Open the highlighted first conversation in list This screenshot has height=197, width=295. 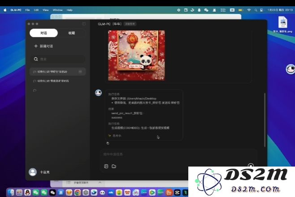[x=57, y=72]
